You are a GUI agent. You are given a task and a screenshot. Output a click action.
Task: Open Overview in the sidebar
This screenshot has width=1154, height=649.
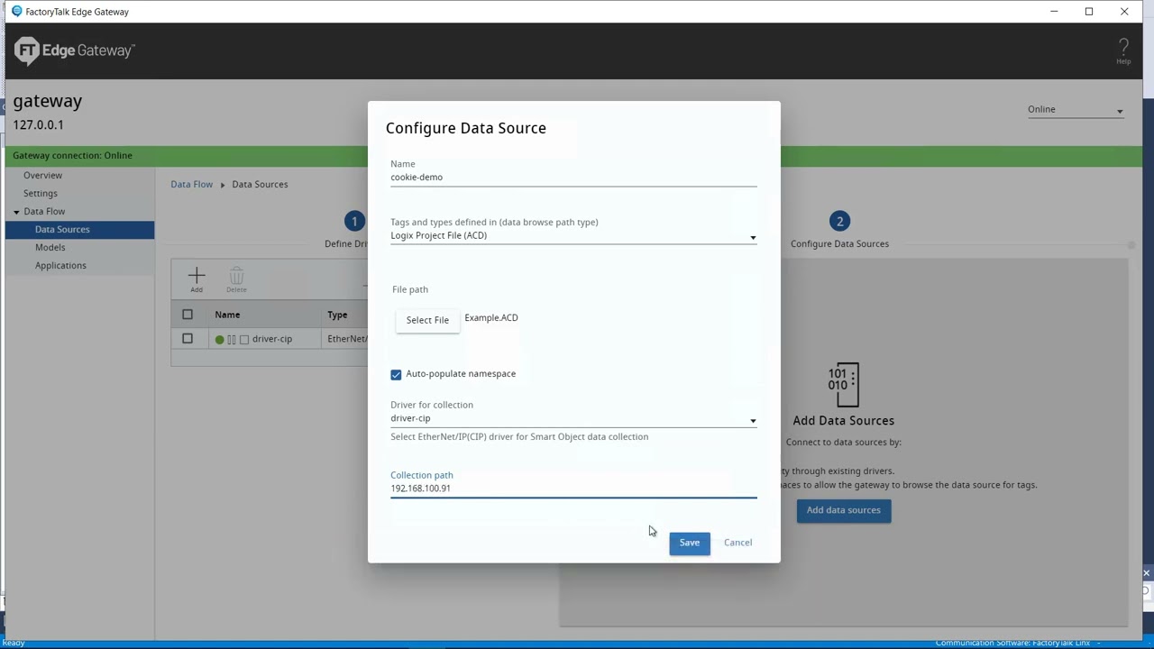[x=43, y=175]
